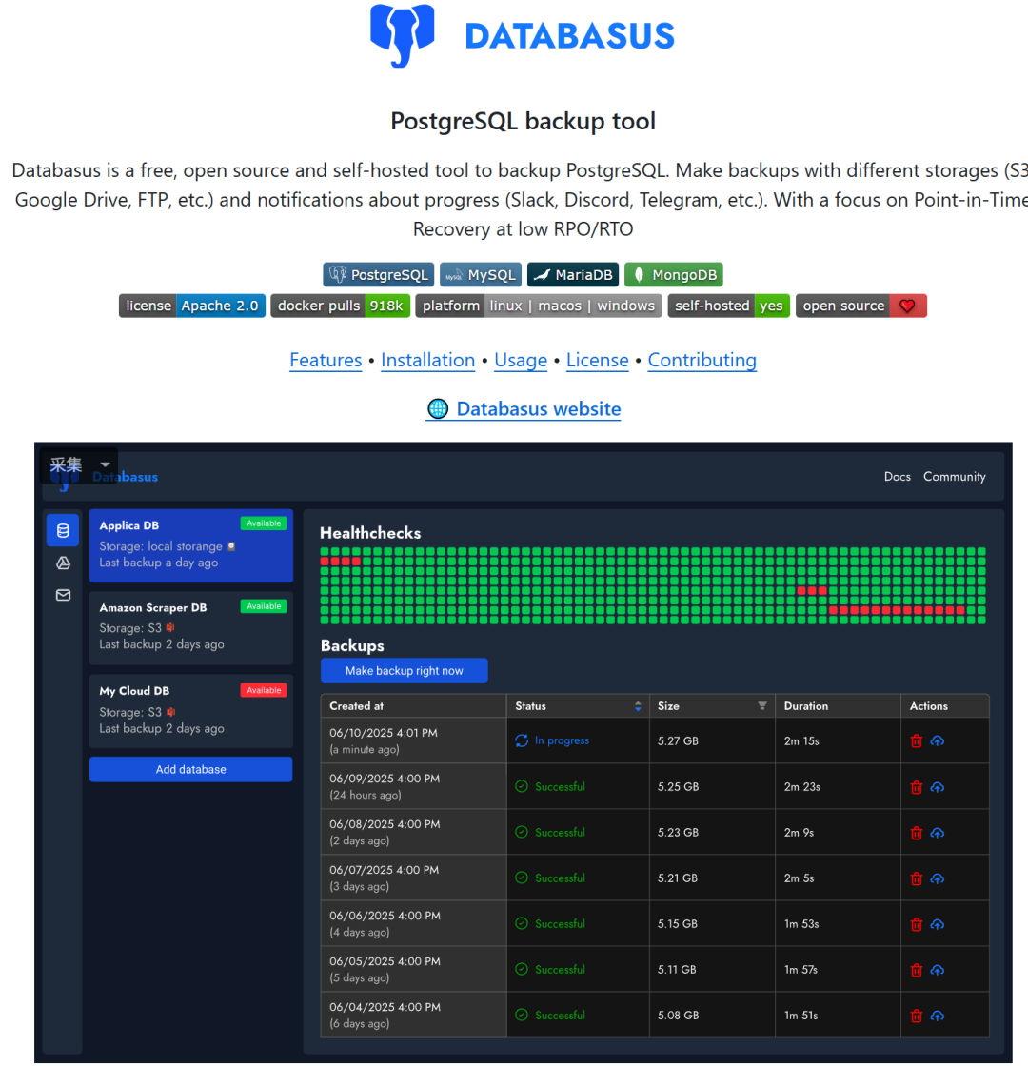Restore from the 06/08/2025 backup
This screenshot has height=1066, width=1028.
(x=938, y=833)
